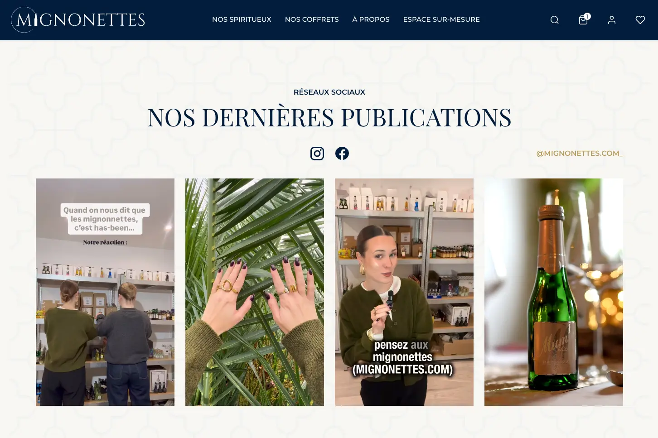The width and height of the screenshot is (658, 438).
Task: Open the 'pensez aux mignonettes' video post
Action: [404, 292]
